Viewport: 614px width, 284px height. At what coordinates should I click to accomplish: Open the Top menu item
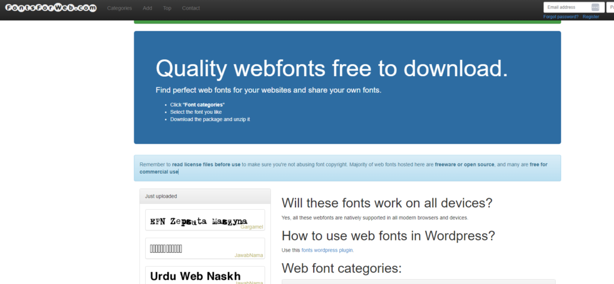pos(167,8)
